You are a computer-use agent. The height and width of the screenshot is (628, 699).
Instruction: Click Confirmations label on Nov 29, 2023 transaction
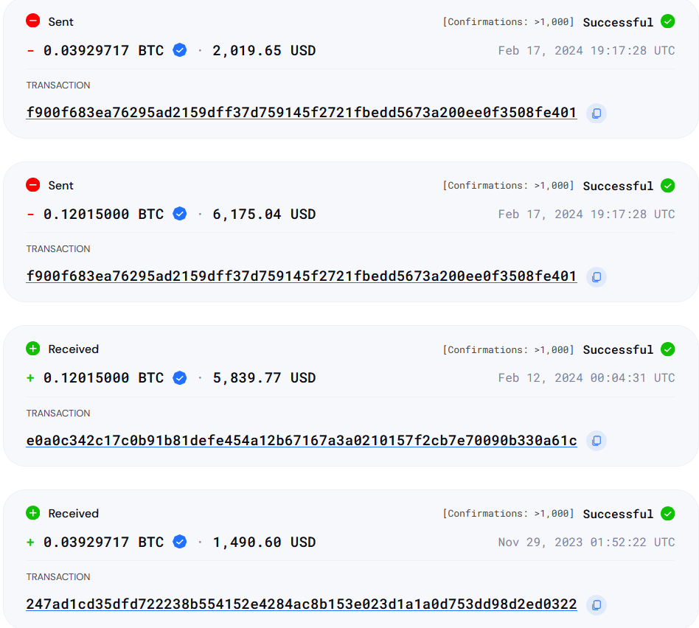tap(508, 514)
